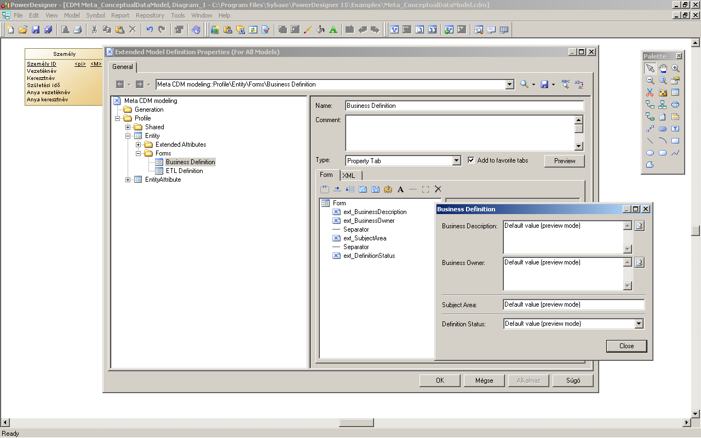Select the Package tool in Palette
Screen dimensions: 701x438
[x=663, y=93]
